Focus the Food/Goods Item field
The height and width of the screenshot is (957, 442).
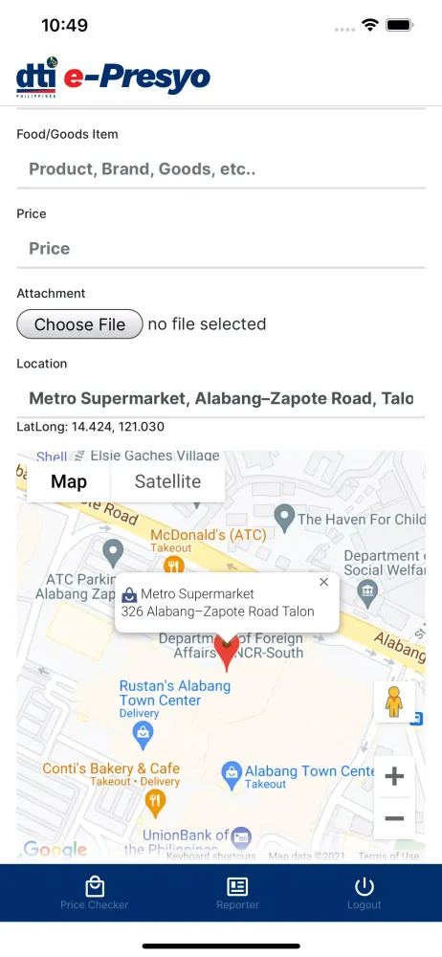221,169
